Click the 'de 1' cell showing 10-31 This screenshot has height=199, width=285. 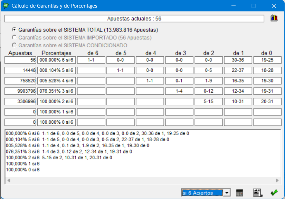coord(238,102)
